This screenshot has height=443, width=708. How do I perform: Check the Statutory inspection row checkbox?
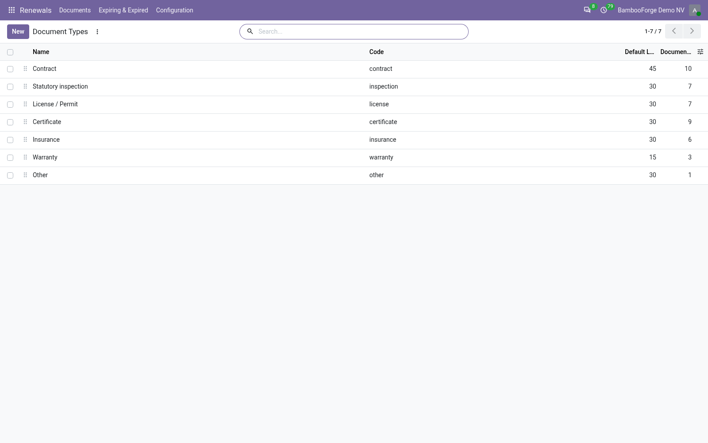10,87
